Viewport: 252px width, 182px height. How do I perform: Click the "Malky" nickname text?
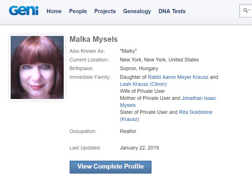click(x=128, y=51)
